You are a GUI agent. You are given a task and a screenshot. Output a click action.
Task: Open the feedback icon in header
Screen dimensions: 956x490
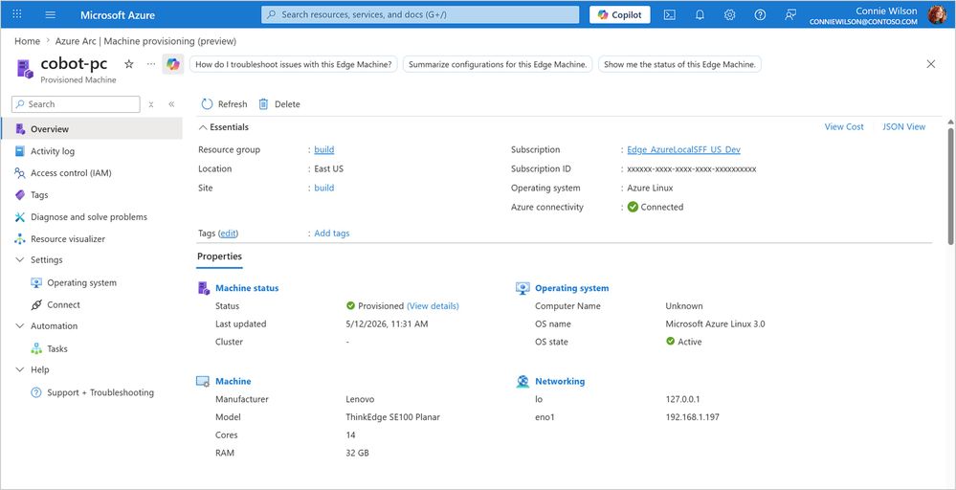click(x=790, y=14)
